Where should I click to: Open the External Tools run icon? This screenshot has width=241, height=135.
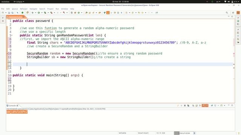click(51, 13)
